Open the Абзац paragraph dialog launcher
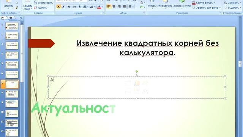243x137 pixels. pos(144,13)
